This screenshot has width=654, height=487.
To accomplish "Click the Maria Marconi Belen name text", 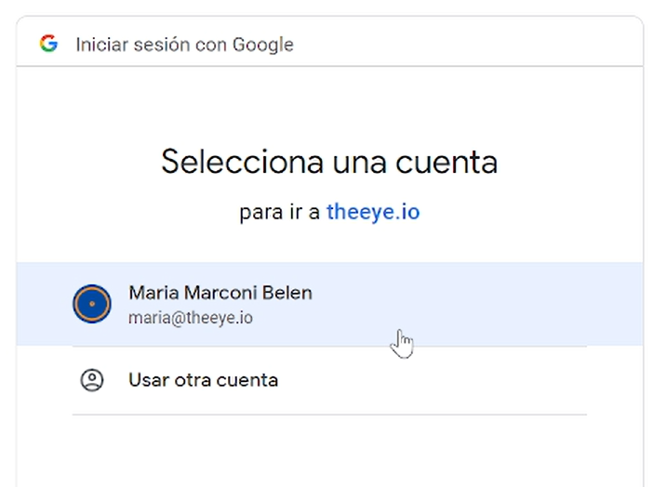I will [x=220, y=293].
